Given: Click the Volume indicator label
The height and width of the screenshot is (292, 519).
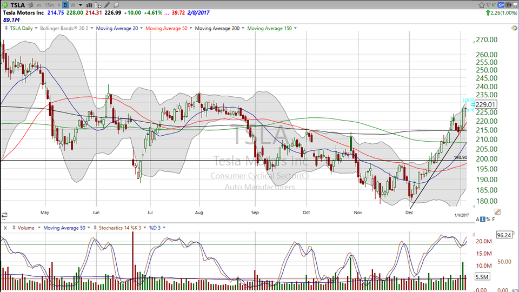Looking at the screenshot, I should click(26, 228).
